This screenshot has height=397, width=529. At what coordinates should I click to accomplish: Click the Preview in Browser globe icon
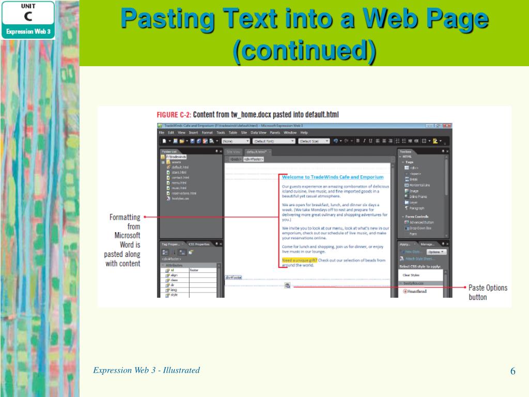tap(199, 141)
